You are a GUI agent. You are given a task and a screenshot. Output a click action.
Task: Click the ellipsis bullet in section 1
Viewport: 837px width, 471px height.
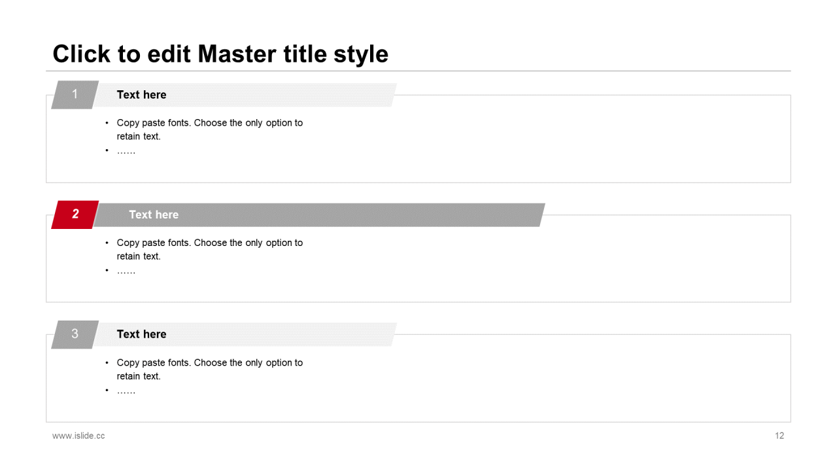126,151
